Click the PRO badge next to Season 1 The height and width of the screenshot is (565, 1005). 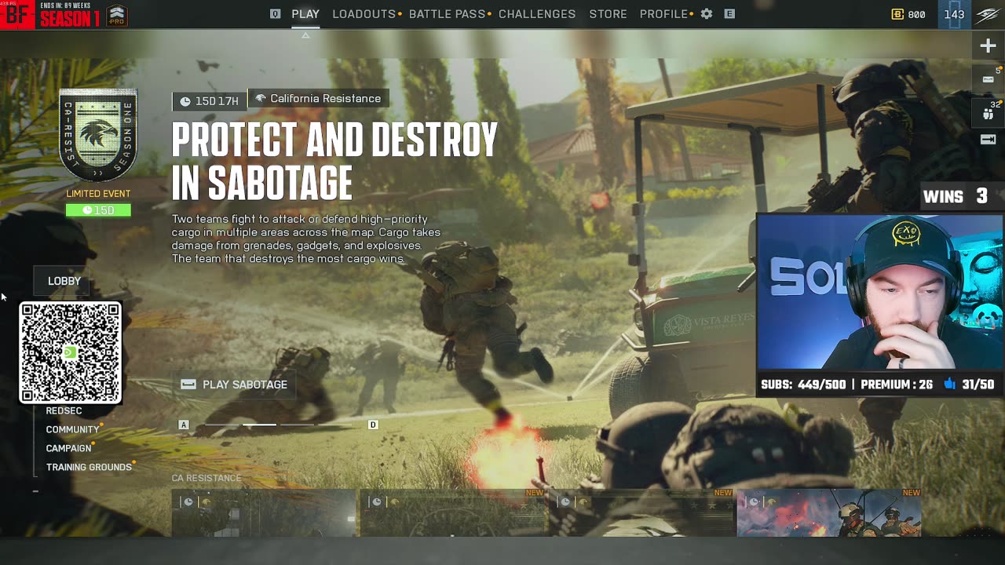tap(117, 14)
